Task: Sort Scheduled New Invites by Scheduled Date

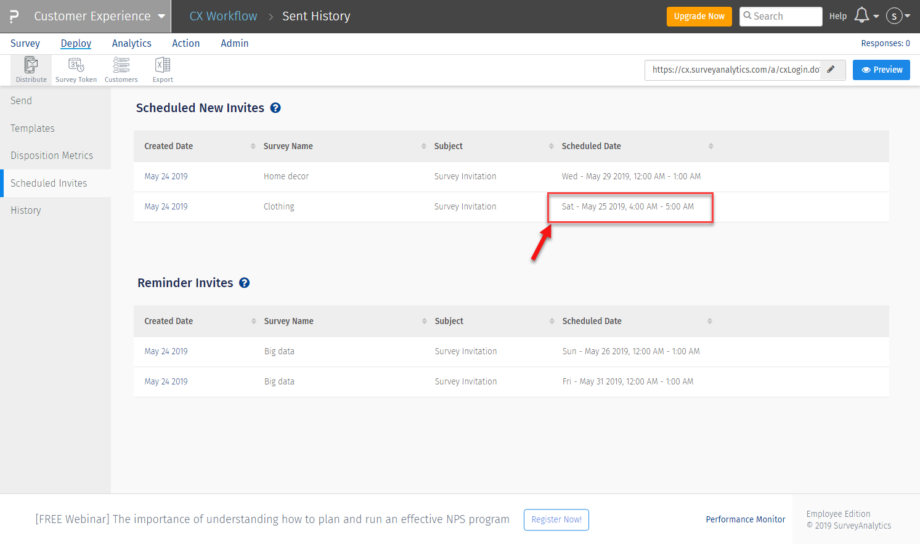Action: pos(710,146)
